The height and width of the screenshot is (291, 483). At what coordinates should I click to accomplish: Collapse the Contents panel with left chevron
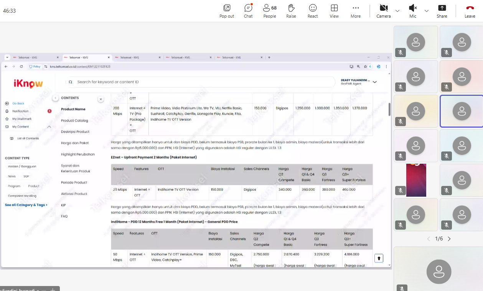coord(55,98)
